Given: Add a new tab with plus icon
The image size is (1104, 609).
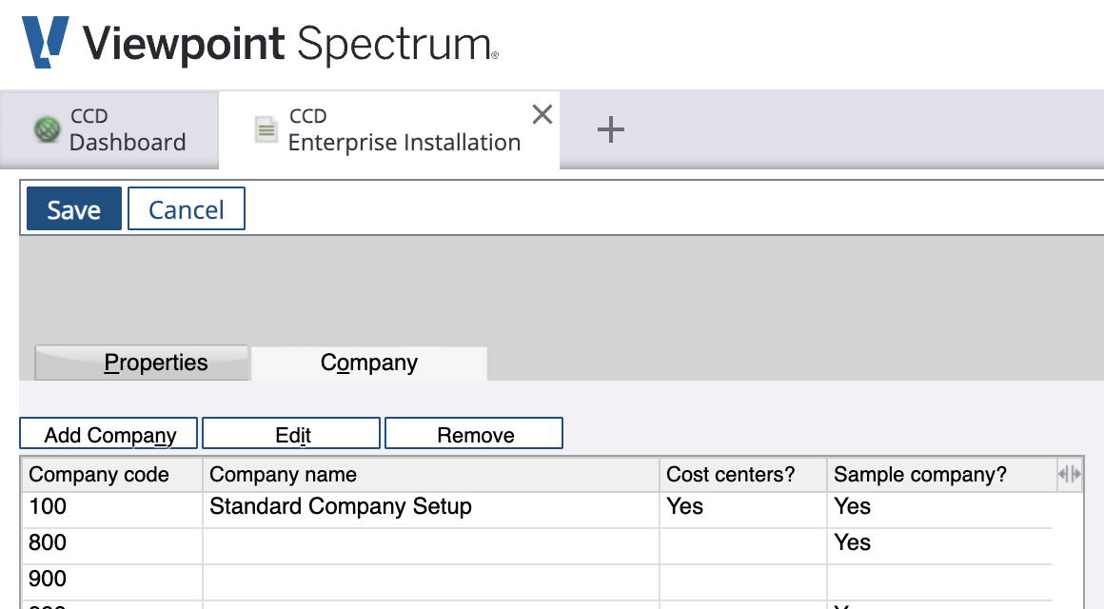Looking at the screenshot, I should pyautogui.click(x=610, y=129).
